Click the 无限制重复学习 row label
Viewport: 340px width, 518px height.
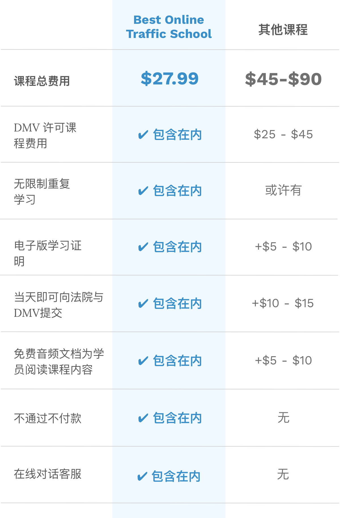(x=42, y=192)
